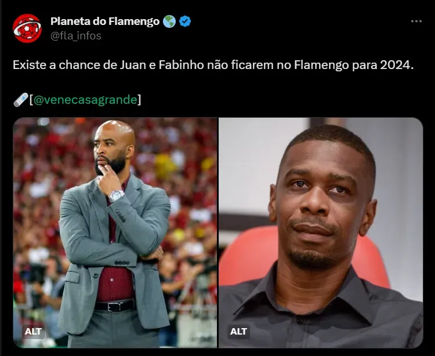Click the silver wristwatch in the left photo
The width and height of the screenshot is (435, 356).
coord(116,196)
